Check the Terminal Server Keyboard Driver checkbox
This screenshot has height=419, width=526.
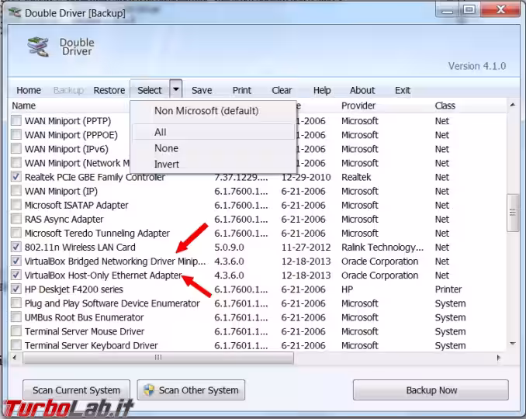[x=16, y=345]
